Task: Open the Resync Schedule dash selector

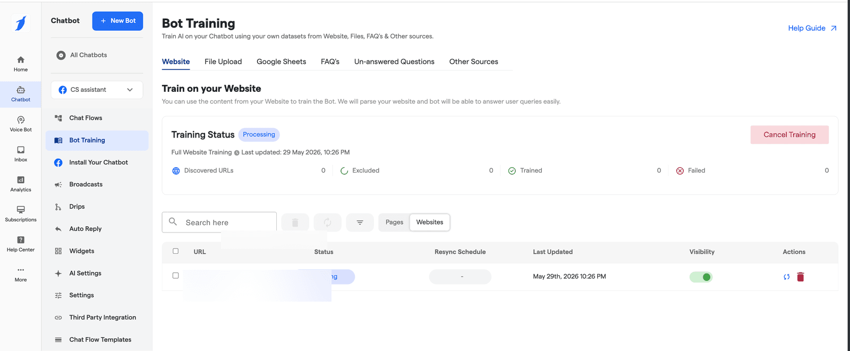Action: [x=460, y=277]
